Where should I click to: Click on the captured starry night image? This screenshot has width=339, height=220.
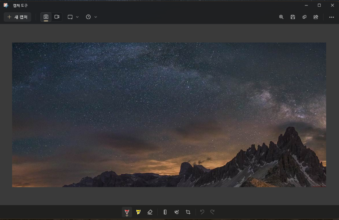tap(169, 114)
